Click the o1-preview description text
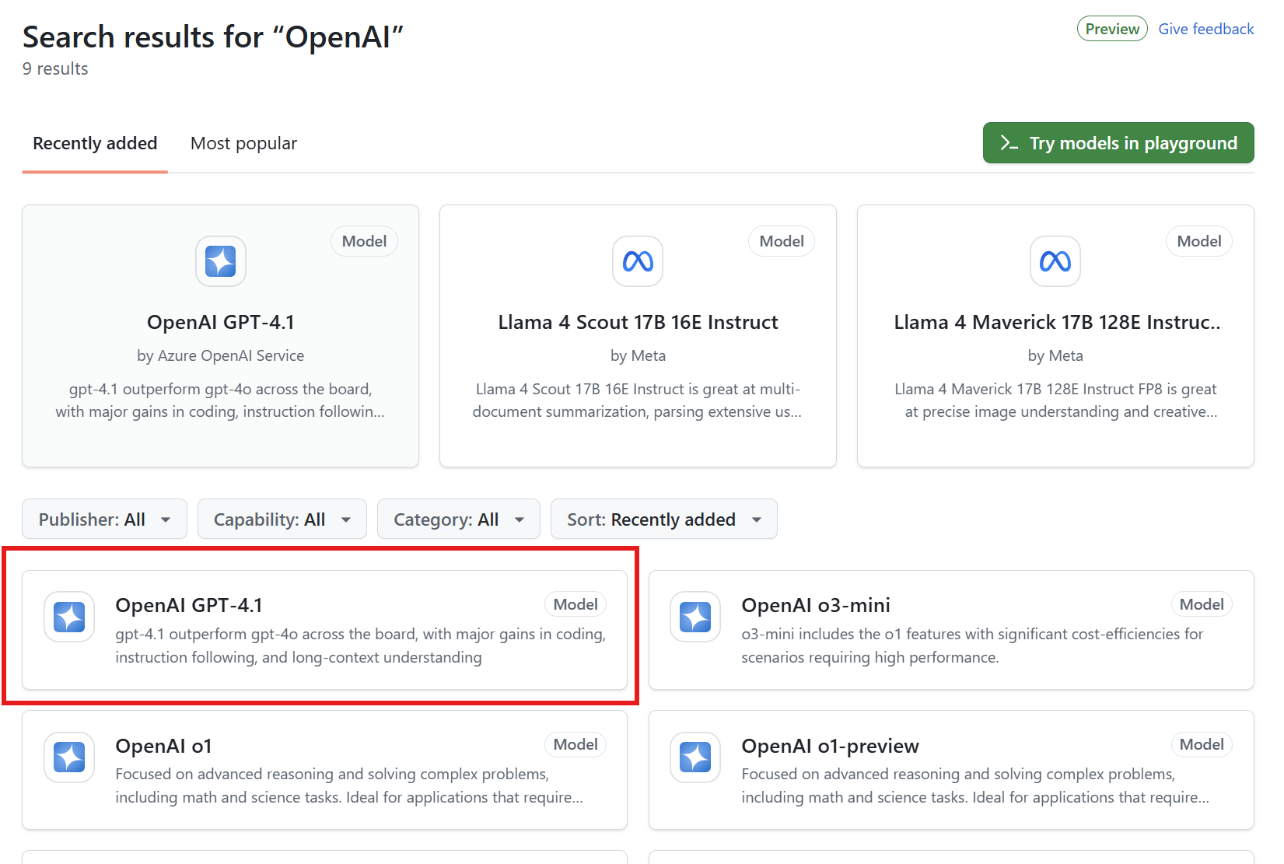Viewport: 1284px width, 864px height. 975,785
